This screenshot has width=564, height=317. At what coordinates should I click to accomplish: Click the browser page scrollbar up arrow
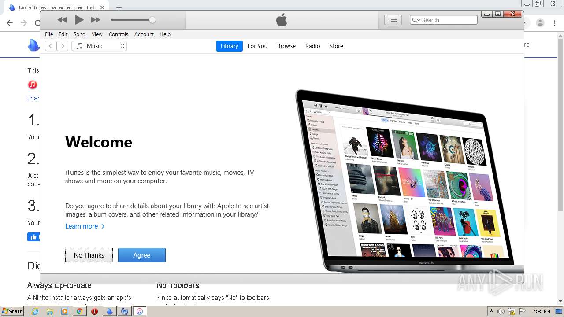pyautogui.click(x=560, y=36)
